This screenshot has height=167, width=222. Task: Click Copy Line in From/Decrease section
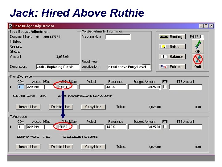93,107
